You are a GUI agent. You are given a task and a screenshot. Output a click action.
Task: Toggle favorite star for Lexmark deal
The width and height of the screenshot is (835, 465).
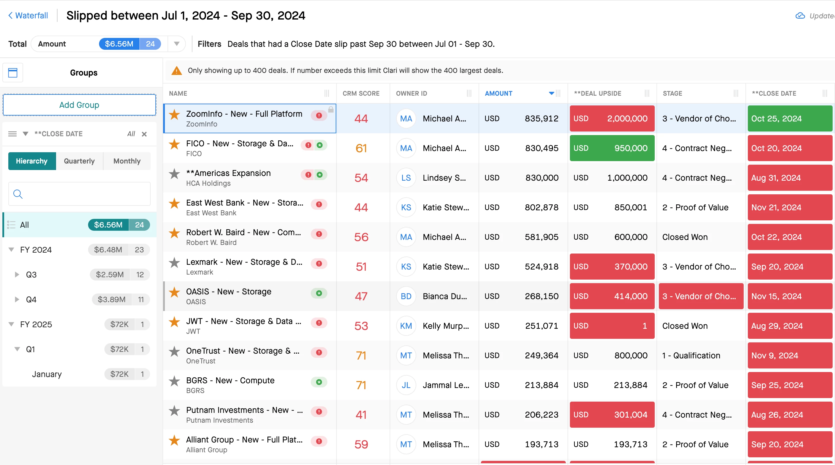tap(174, 263)
